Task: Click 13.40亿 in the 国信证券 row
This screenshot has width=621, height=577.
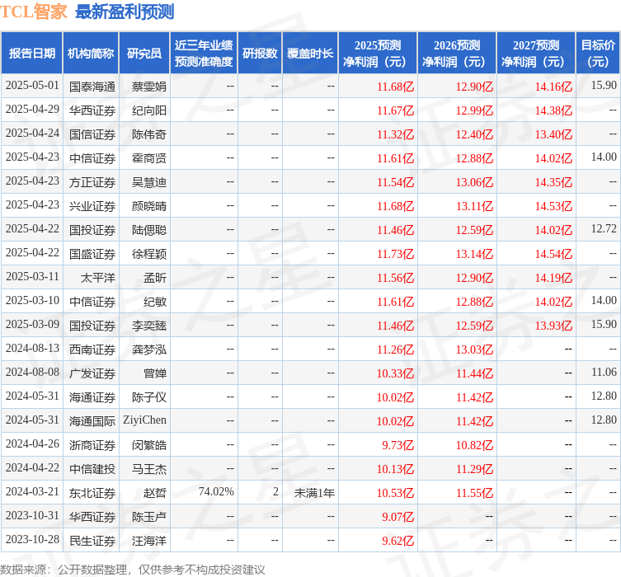Action: 553,134
